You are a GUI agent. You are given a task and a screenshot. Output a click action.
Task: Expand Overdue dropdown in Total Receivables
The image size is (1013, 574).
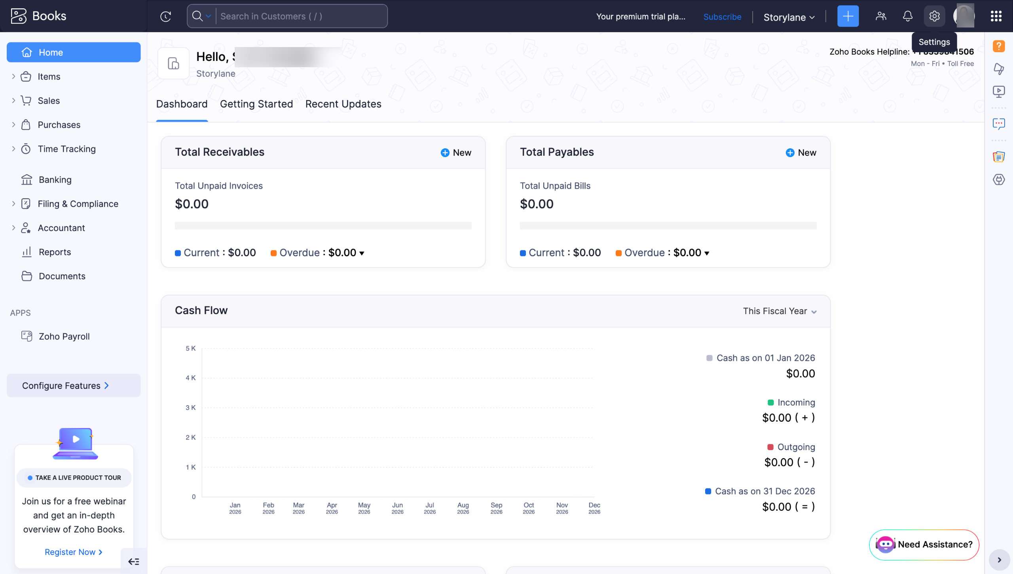[361, 253]
